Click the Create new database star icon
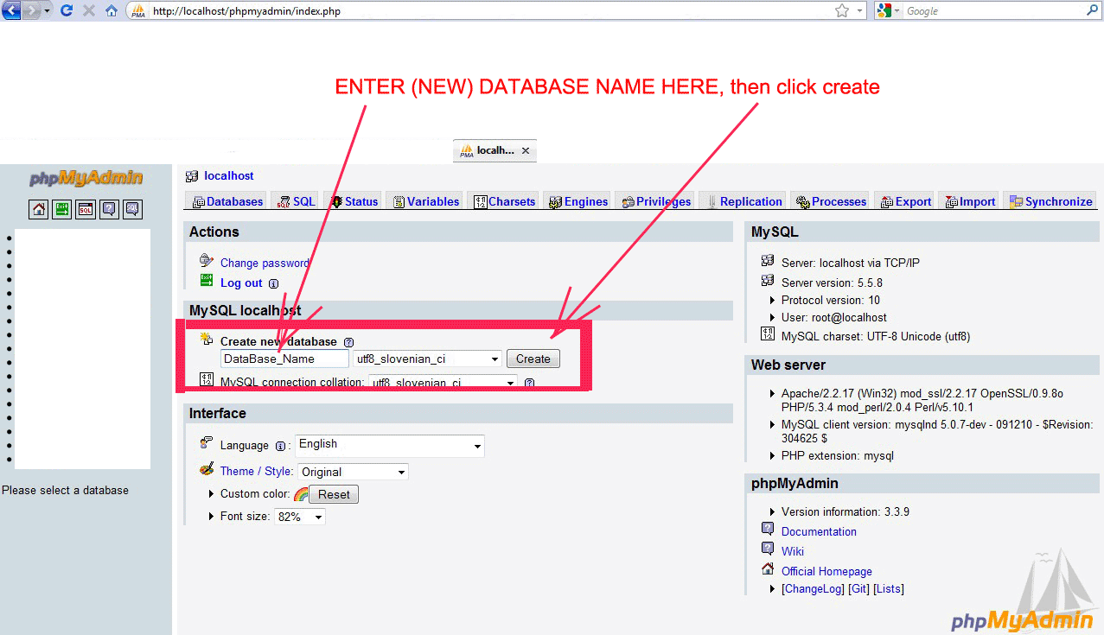 point(206,340)
